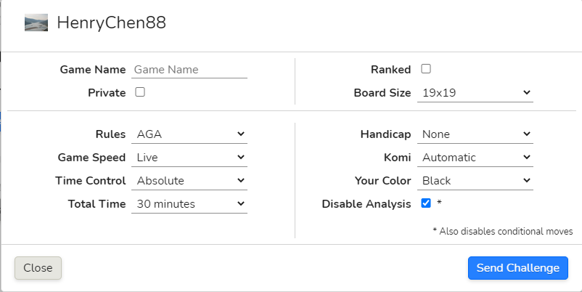Select the Your Color dropdown showing Black

tap(475, 181)
